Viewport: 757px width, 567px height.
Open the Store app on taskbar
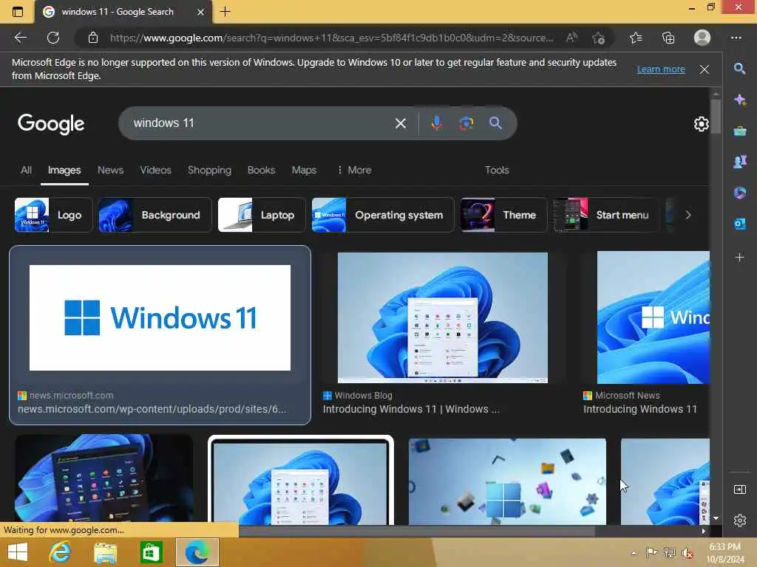click(x=151, y=552)
